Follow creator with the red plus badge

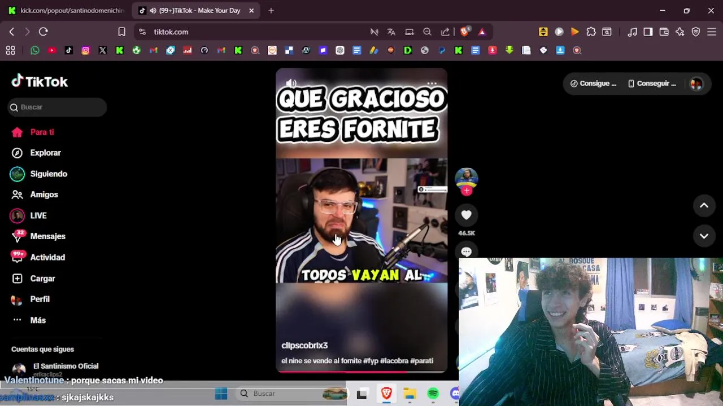[467, 191]
